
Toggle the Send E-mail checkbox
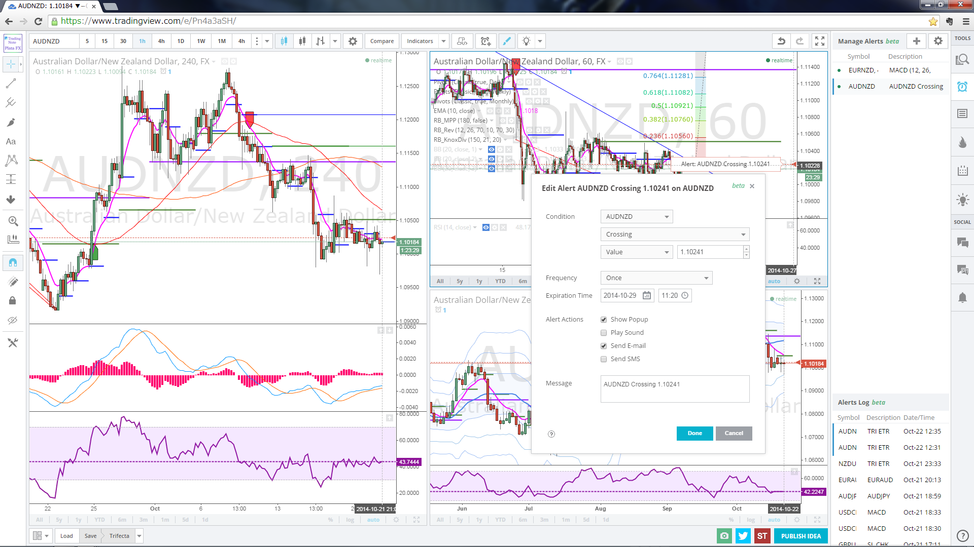coord(604,346)
